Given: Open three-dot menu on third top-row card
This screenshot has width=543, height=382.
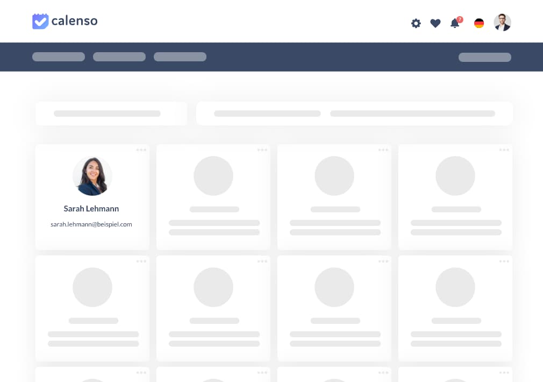Looking at the screenshot, I should coord(383,150).
